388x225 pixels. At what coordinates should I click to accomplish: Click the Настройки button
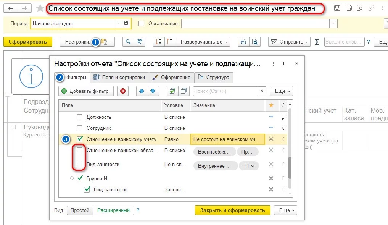click(x=77, y=42)
